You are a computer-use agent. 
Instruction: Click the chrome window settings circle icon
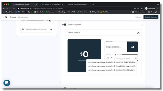(x=158, y=5)
